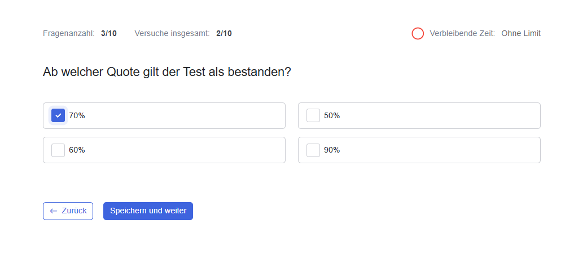Tick the 50% answer checkbox
587x264 pixels.
point(313,115)
